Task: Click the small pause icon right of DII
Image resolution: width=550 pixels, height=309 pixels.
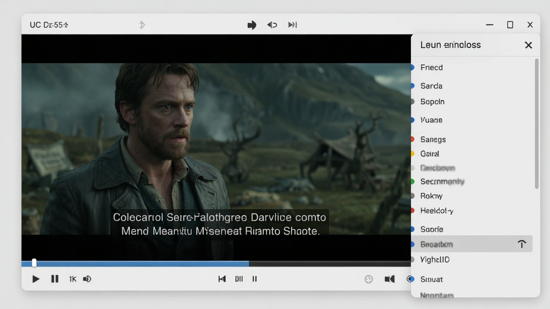Action: click(x=255, y=279)
